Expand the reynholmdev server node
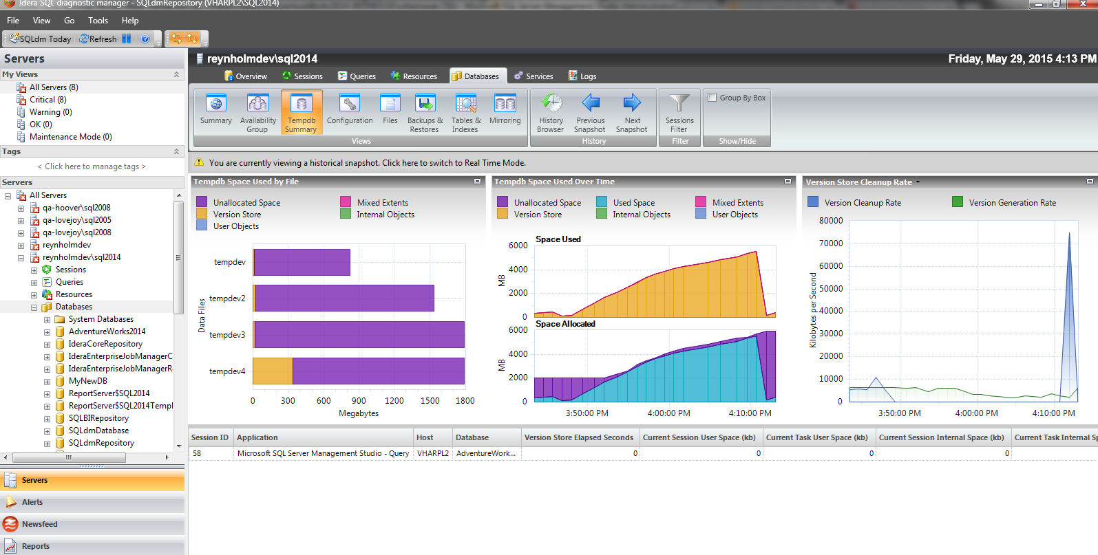Viewport: 1098px width, 555px height. 21,246
